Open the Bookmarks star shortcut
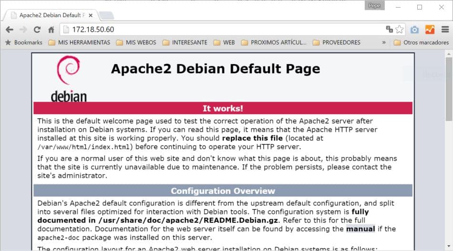Image resolution: width=453 pixels, height=251 pixels. (x=24, y=42)
